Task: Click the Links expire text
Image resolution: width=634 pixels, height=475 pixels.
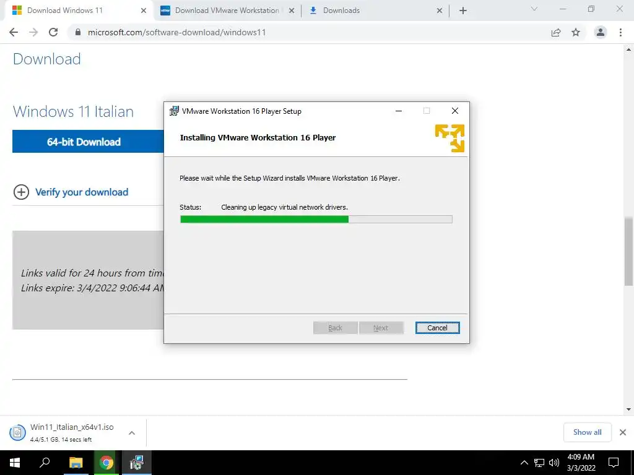Action: coord(92,288)
